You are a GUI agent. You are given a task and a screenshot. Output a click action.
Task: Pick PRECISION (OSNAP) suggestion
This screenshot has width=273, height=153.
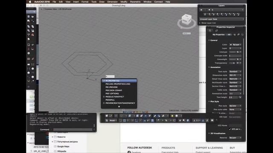coord(119,91)
